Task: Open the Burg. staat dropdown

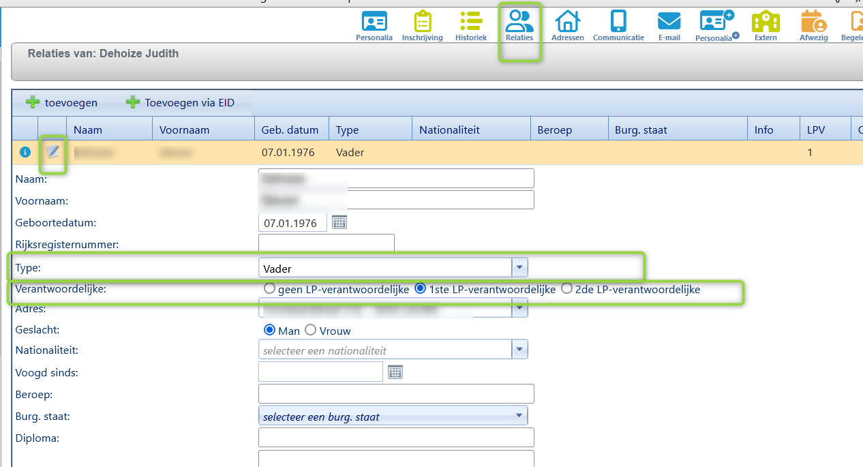Action: pos(519,415)
